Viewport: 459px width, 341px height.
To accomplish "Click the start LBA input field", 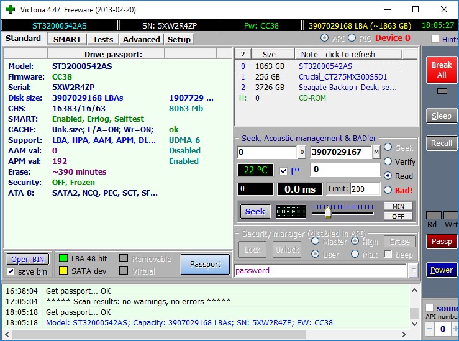I will [x=267, y=152].
